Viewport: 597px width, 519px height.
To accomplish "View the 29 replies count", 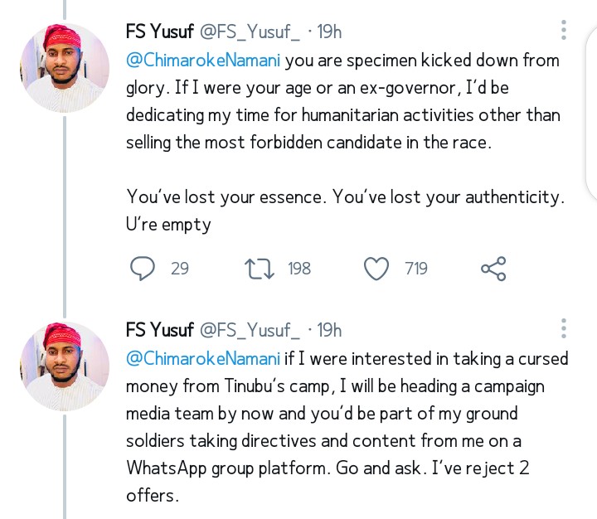I will click(180, 268).
